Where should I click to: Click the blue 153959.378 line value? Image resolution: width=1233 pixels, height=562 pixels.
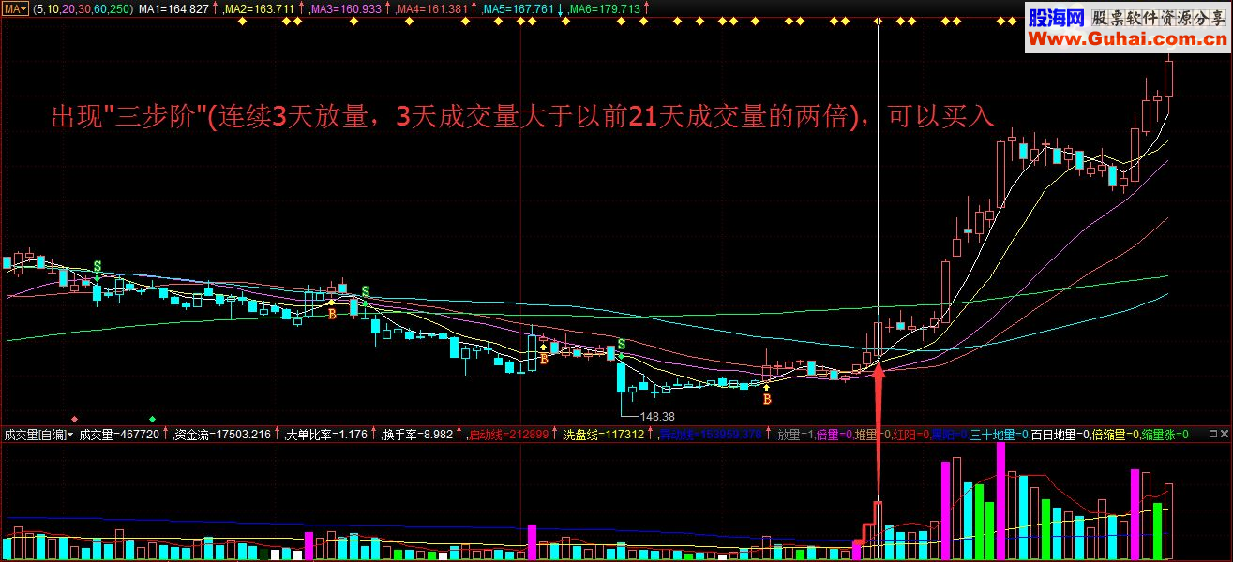coord(711,435)
